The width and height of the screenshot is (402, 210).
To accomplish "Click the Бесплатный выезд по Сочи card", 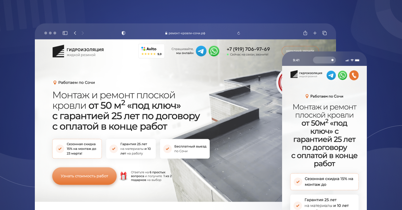I will tap(185, 149).
